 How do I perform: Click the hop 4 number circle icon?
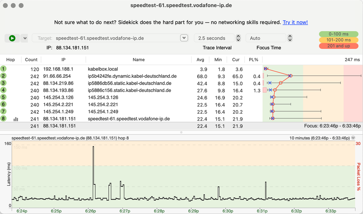click(x=4, y=90)
